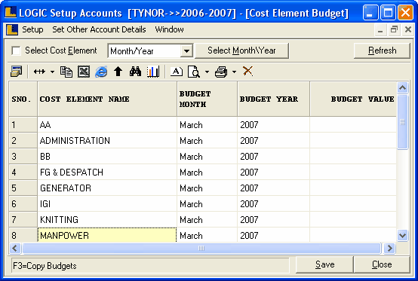Click the bar chart icon
The height and width of the screenshot is (281, 418).
(x=153, y=72)
